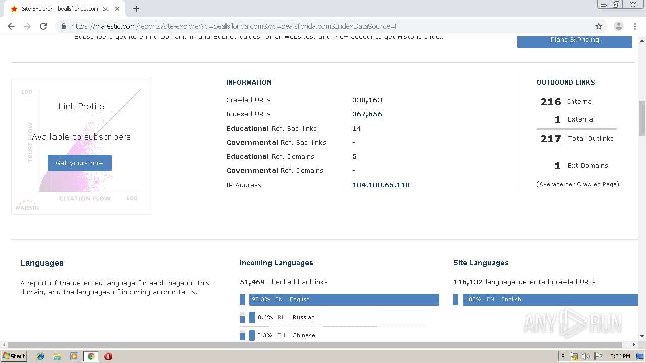Image resolution: width=646 pixels, height=363 pixels.
Task: Bookmark this page with the star icon
Action: point(599,26)
